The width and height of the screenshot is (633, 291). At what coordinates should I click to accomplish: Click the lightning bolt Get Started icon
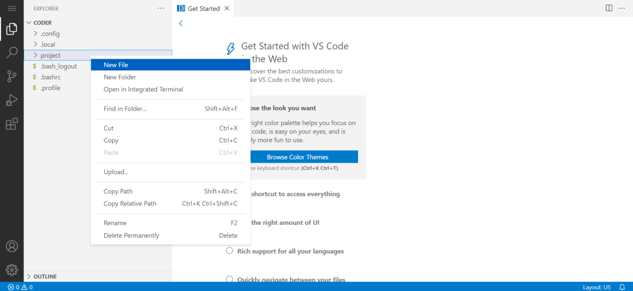click(230, 49)
